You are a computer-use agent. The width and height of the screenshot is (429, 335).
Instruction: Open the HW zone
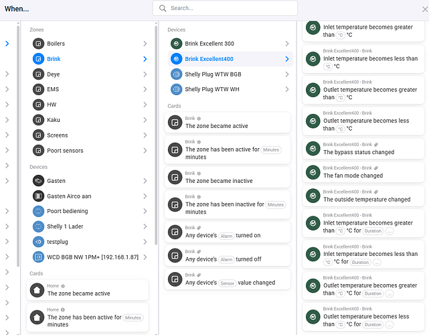90,105
